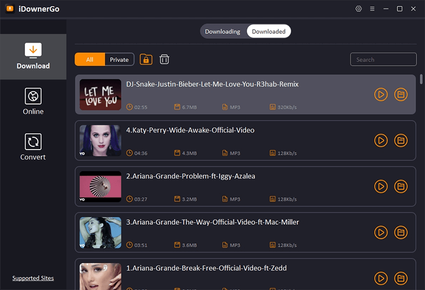
Task: Click the Ariana Grande Problem thumbnail
Action: [100, 187]
